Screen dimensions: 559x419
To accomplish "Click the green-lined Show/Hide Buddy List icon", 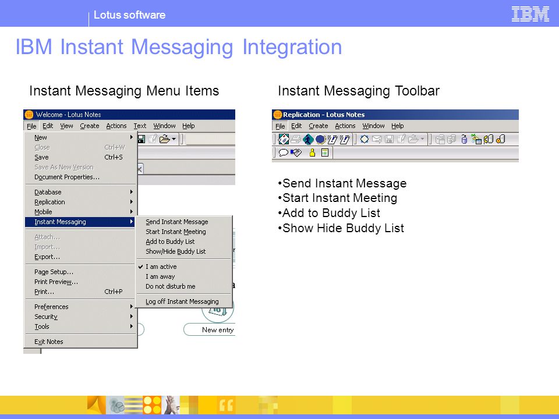I will click(325, 152).
